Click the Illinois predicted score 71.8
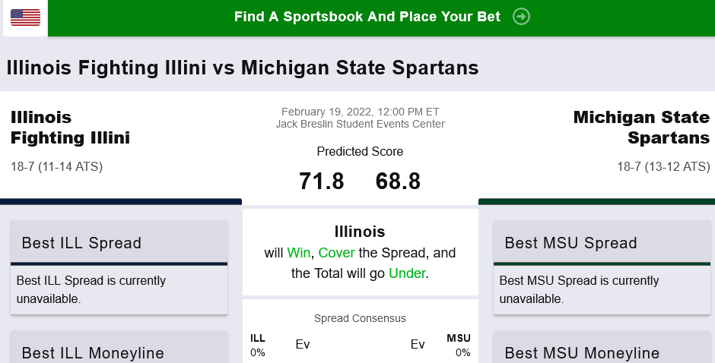The height and width of the screenshot is (363, 715). [321, 181]
